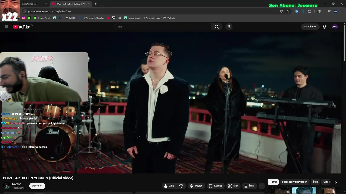This screenshot has height=194, width=346.
Task: Open the game controller bookmark icon
Action: coord(114,18)
